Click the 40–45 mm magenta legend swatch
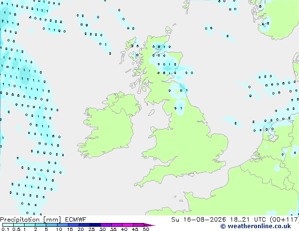Viewport: 299px width, 231px height. pyautogui.click(x=128, y=225)
